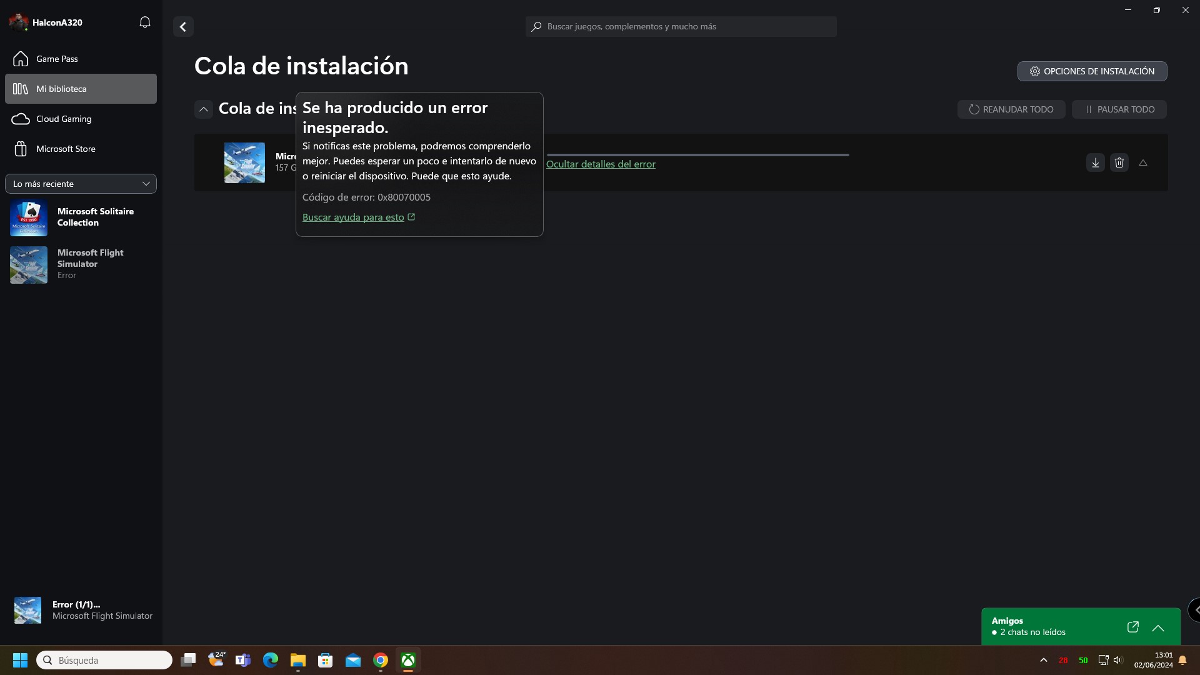Open the Game Pass home section
Image resolution: width=1200 pixels, height=675 pixels.
click(x=81, y=59)
